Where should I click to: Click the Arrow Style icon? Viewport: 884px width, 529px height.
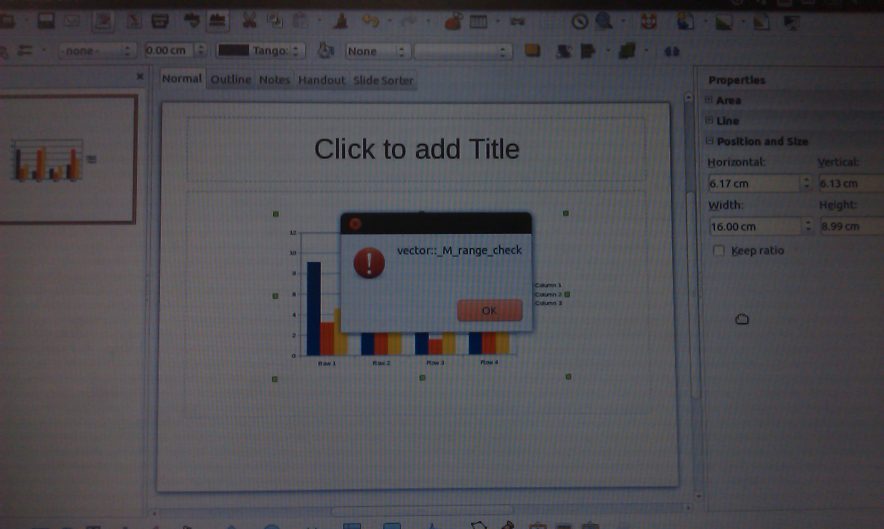coord(25,51)
